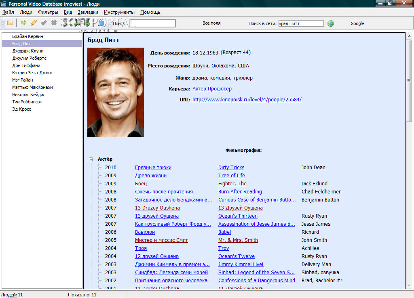Click the open database folder icon

[x=10, y=23]
